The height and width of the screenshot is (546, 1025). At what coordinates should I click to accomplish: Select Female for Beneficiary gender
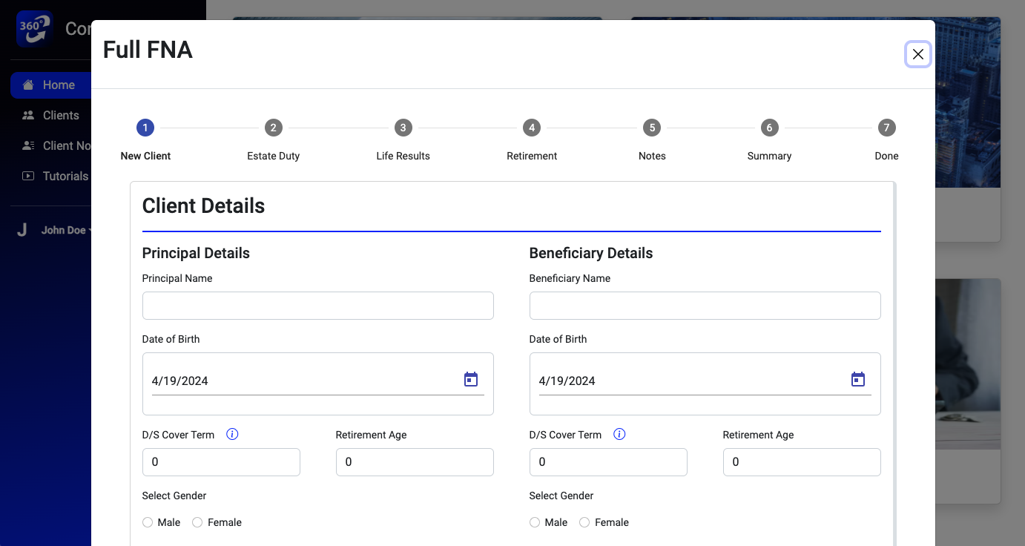(584, 522)
